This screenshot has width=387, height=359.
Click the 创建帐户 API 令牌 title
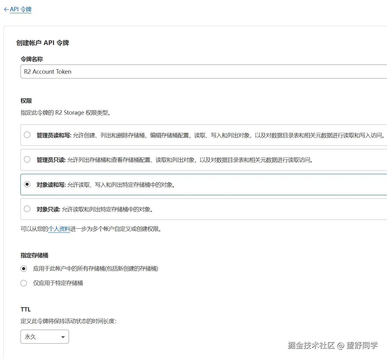(x=43, y=43)
